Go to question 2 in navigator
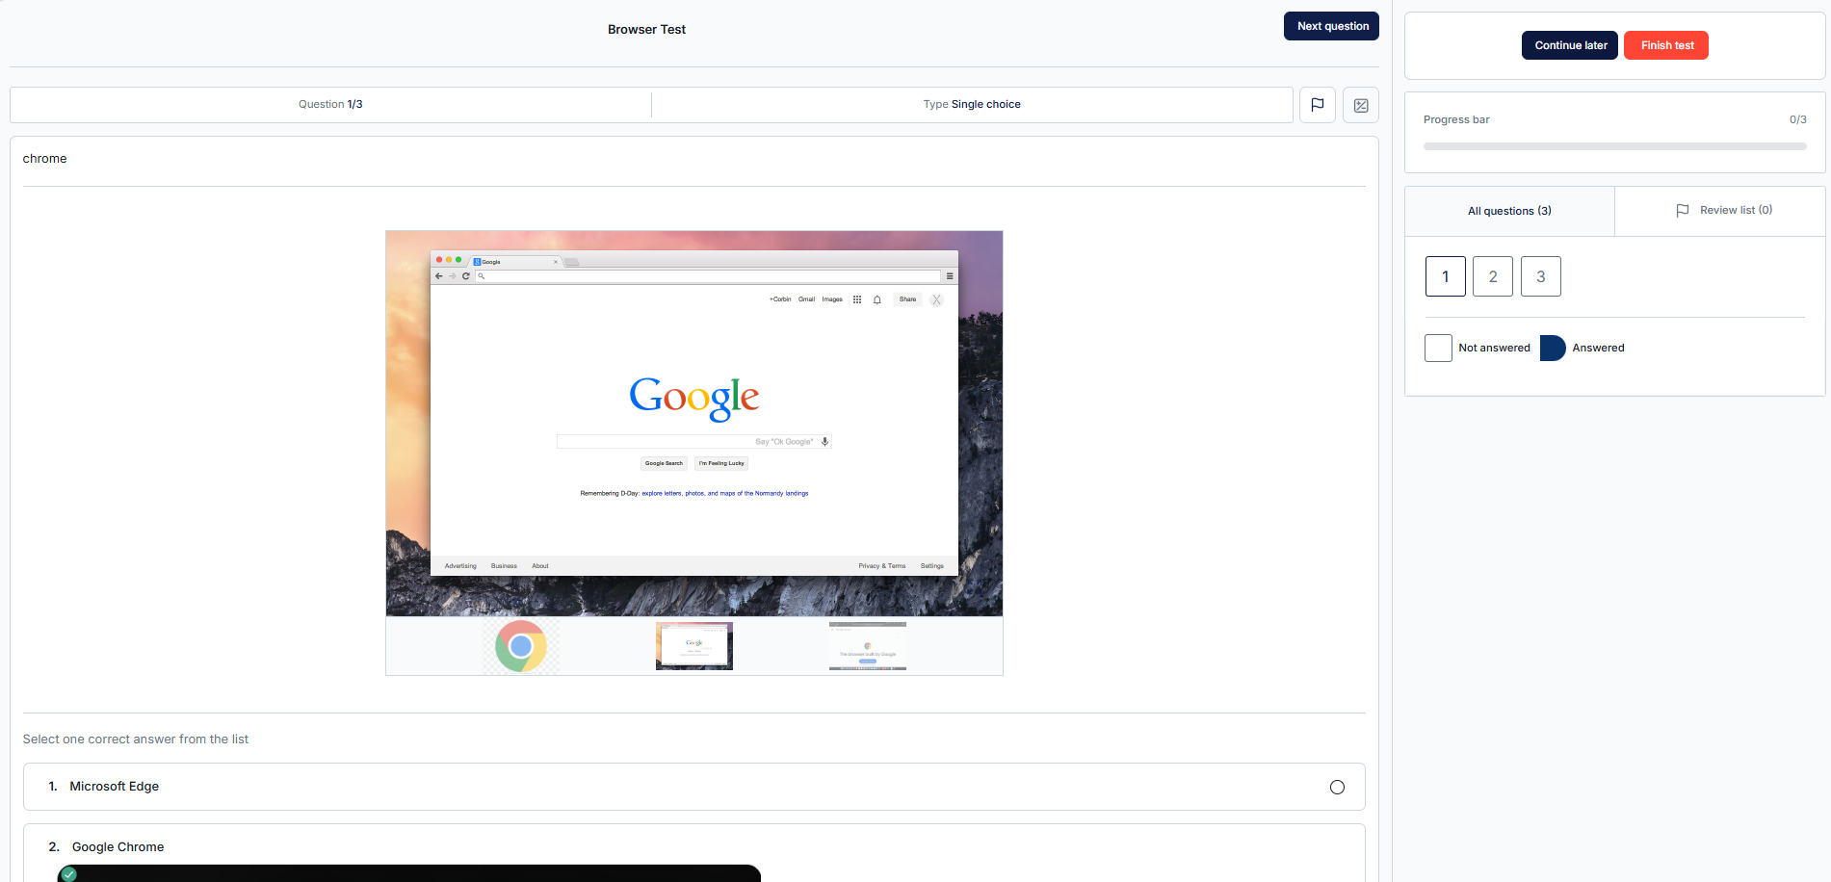 [1493, 276]
